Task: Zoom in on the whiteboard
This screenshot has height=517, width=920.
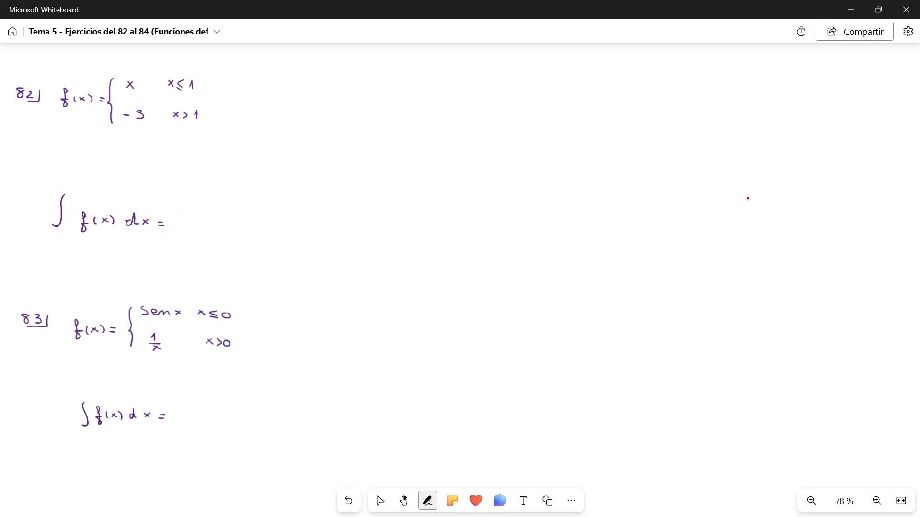Action: pos(877,501)
